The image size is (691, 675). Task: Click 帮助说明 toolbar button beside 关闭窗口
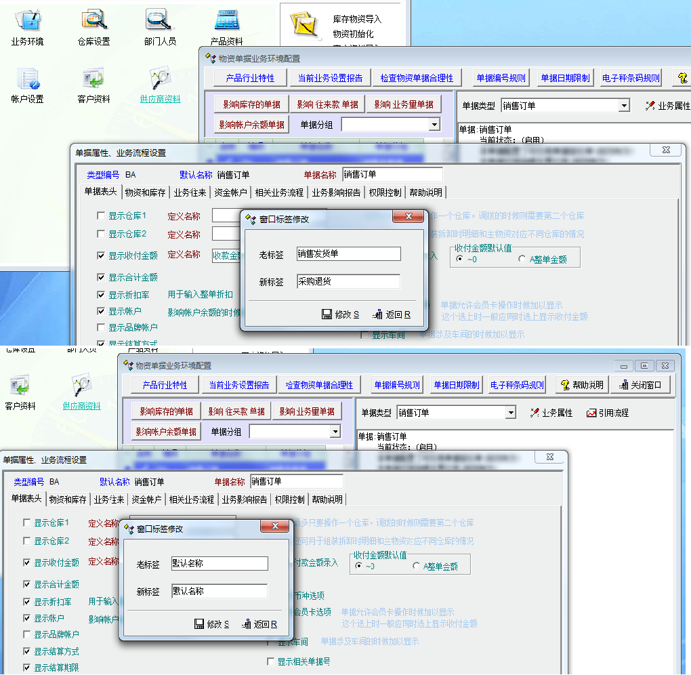coord(581,385)
